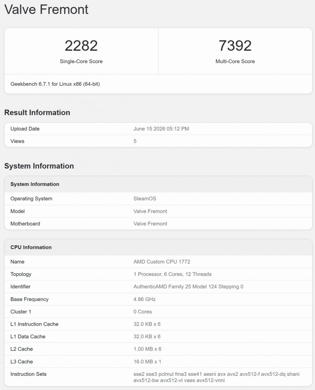Click the Valve Fremont page title
This screenshot has width=315, height=390.
(x=46, y=9)
